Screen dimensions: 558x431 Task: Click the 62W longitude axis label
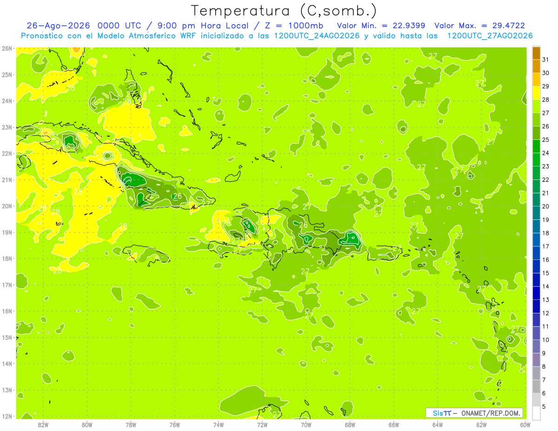tap(481, 424)
